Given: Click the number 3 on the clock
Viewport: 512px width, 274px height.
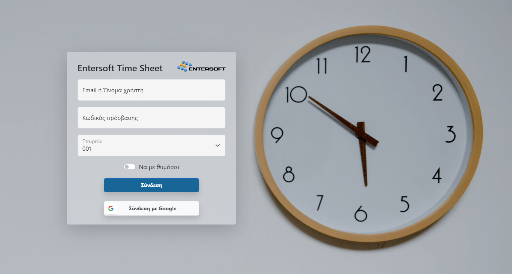Looking at the screenshot, I should (450, 134).
